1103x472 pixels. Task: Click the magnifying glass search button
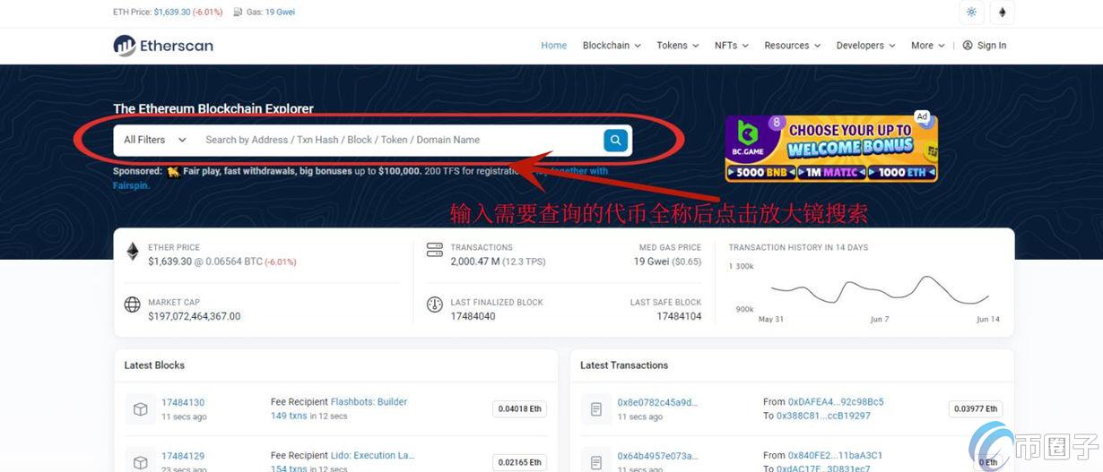click(615, 140)
